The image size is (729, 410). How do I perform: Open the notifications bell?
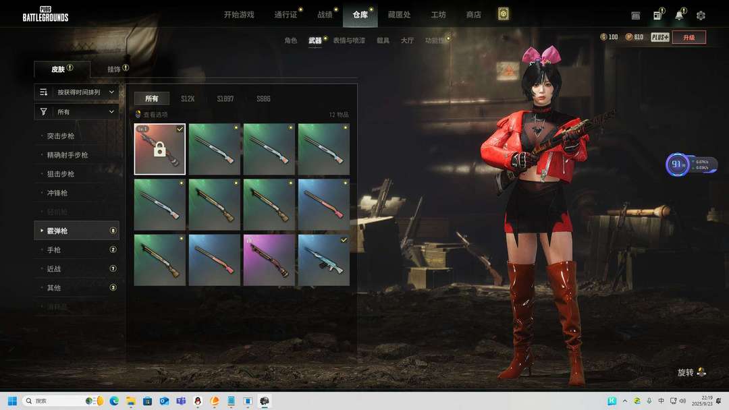click(679, 16)
